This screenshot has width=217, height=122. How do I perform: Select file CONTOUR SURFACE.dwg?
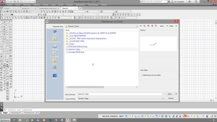(x=78, y=47)
